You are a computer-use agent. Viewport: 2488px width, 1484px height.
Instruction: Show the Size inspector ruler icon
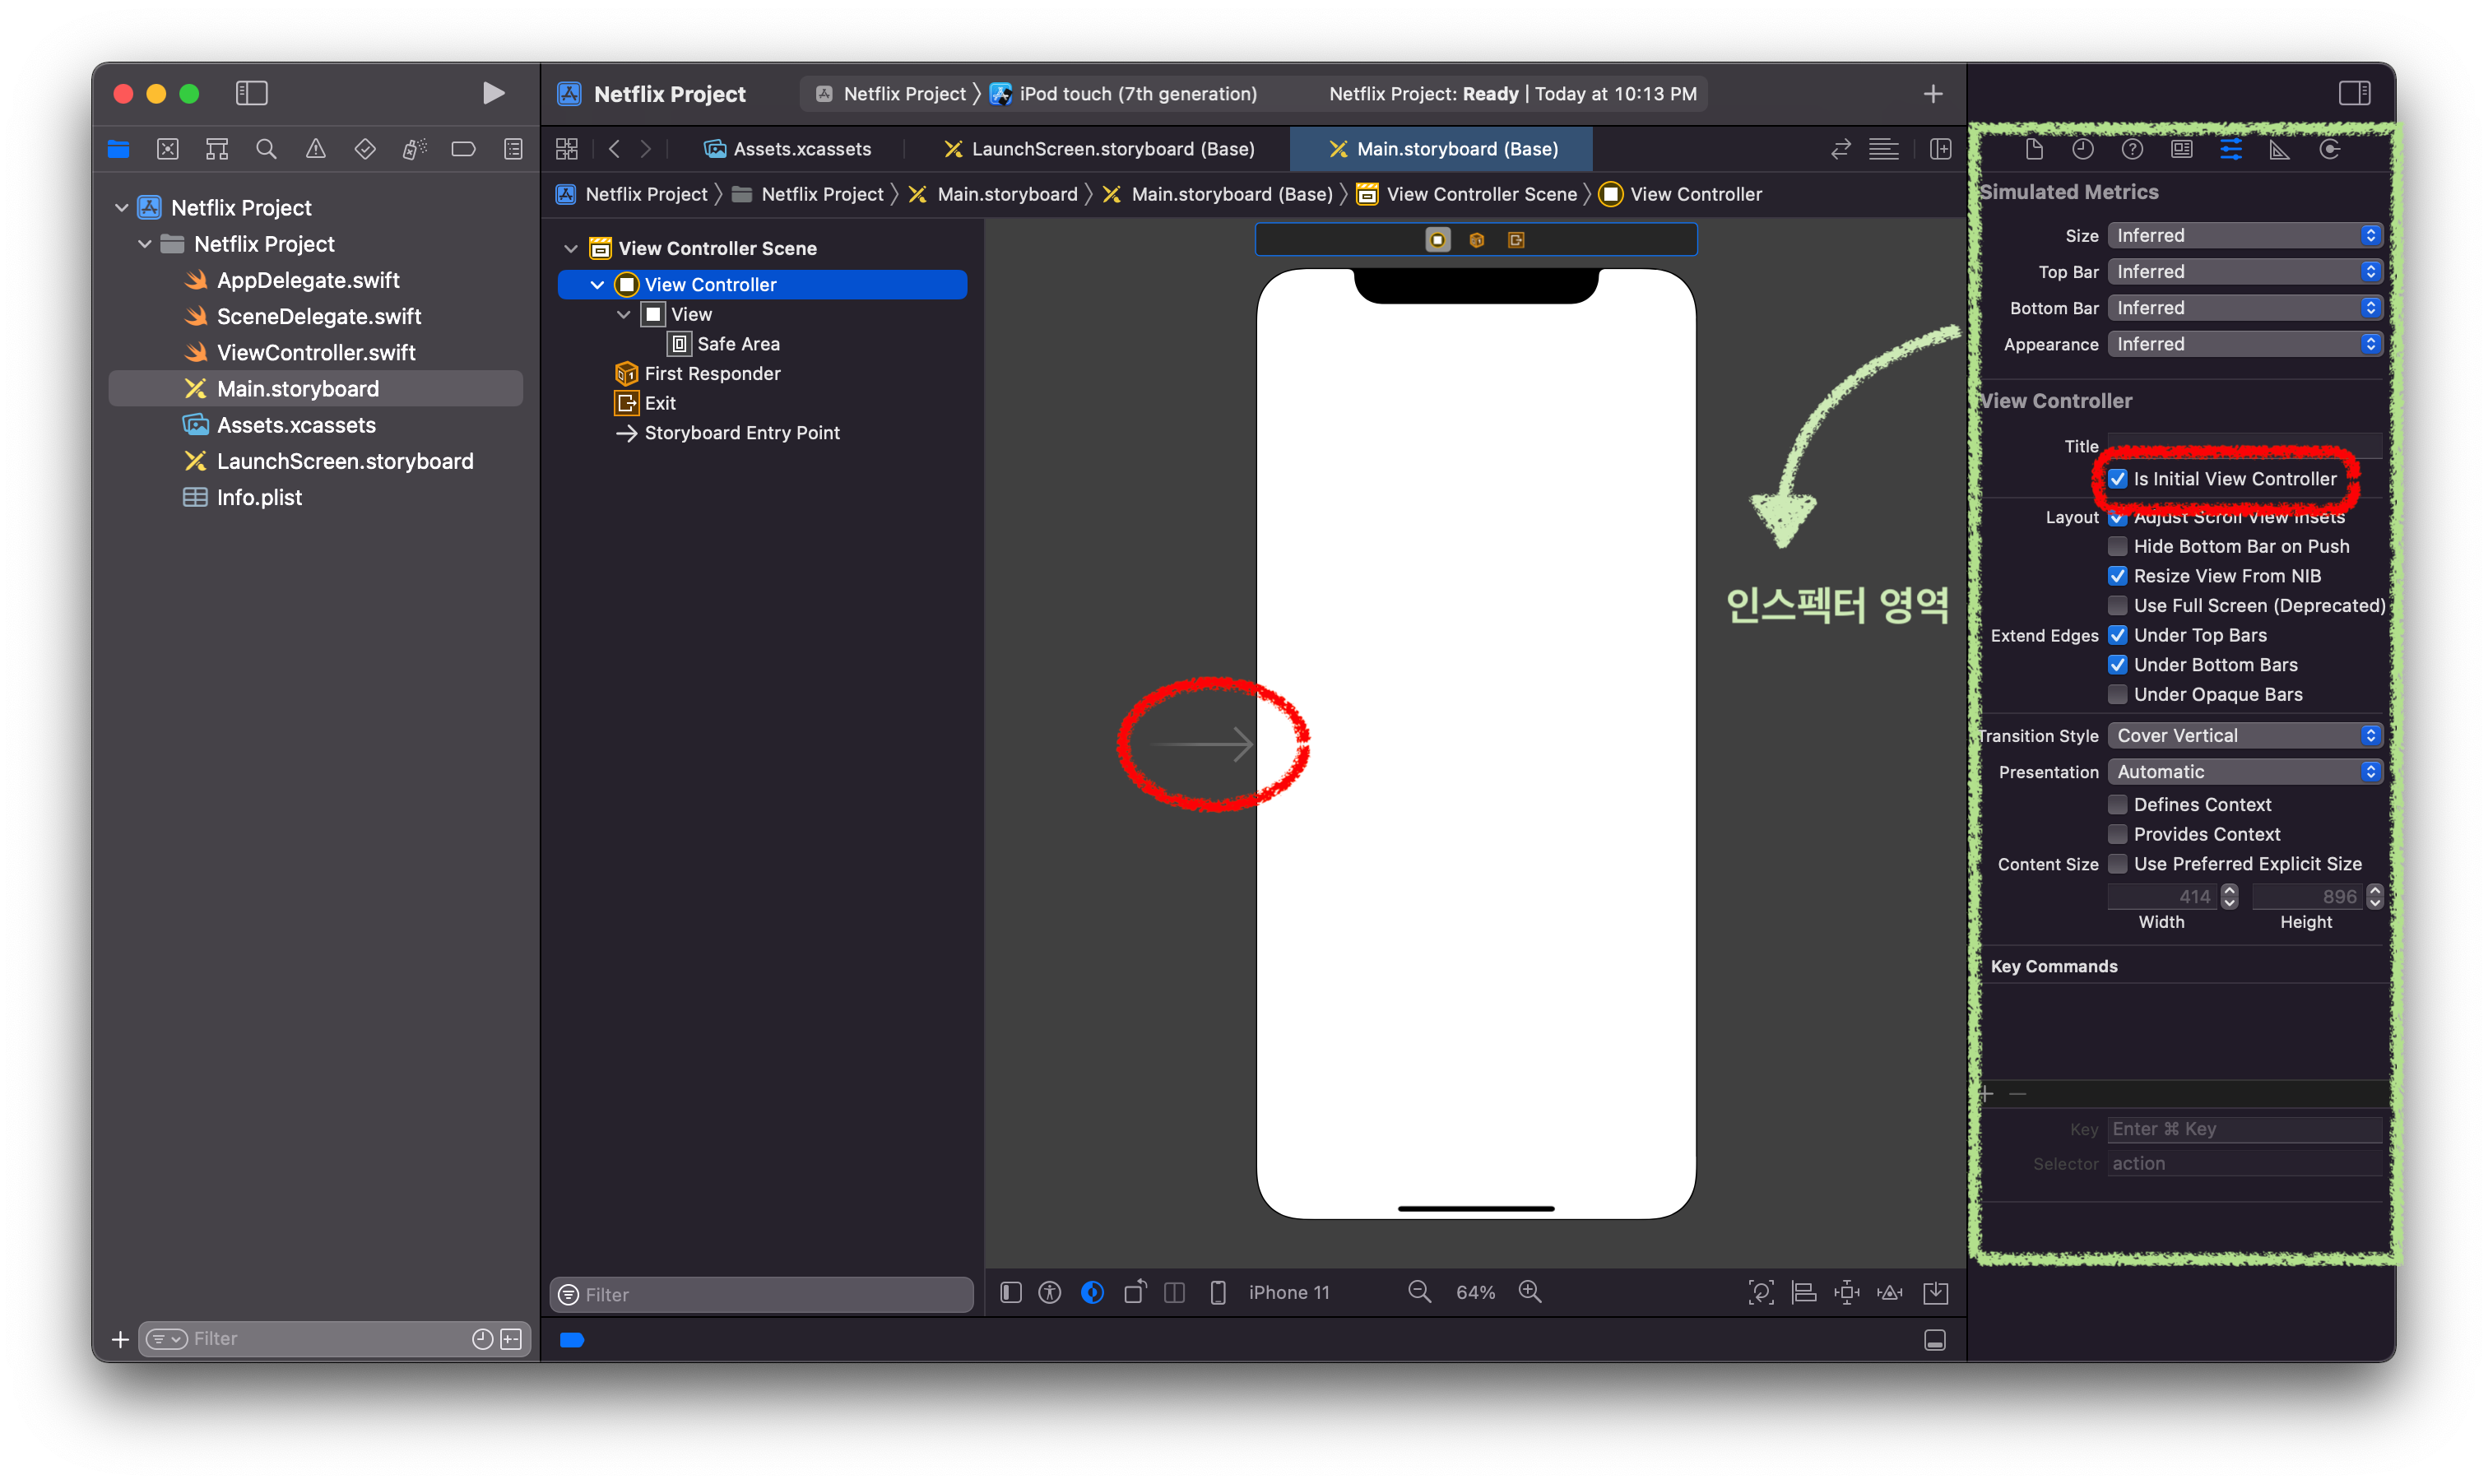2280,150
